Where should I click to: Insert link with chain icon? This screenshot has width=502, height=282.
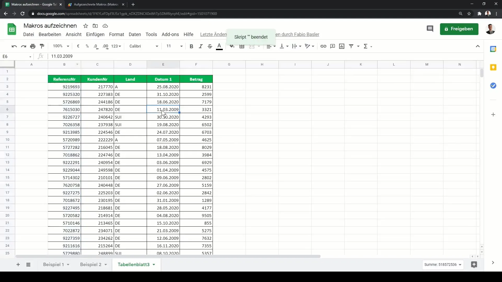point(323,46)
